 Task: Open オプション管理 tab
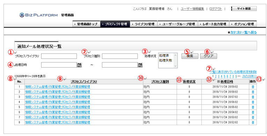pyautogui.click(x=243, y=24)
